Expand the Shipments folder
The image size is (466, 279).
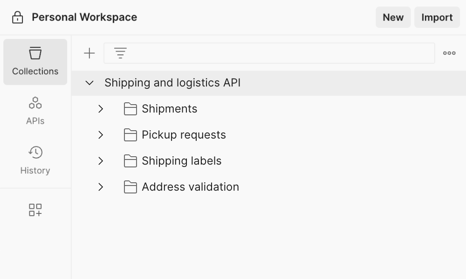click(101, 108)
